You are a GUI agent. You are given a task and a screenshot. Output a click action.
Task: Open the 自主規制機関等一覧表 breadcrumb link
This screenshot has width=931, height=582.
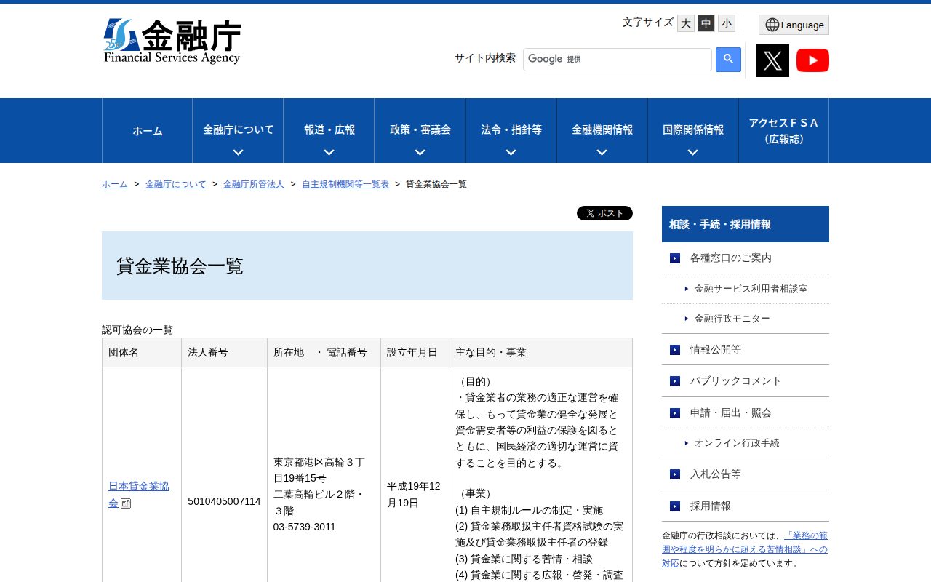click(345, 184)
